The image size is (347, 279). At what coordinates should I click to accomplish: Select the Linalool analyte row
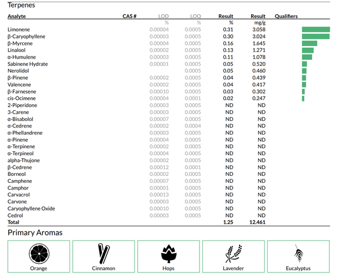coord(17,50)
